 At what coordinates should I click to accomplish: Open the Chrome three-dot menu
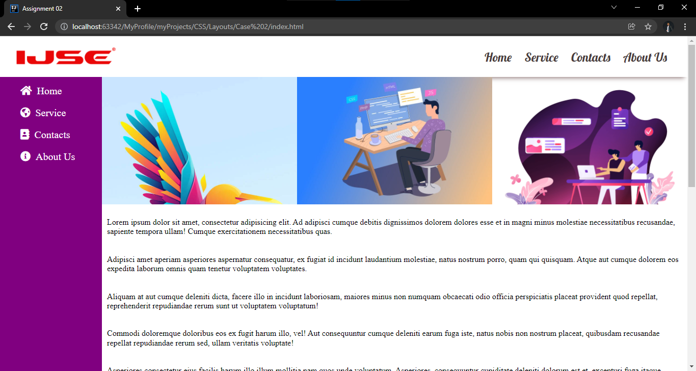685,26
